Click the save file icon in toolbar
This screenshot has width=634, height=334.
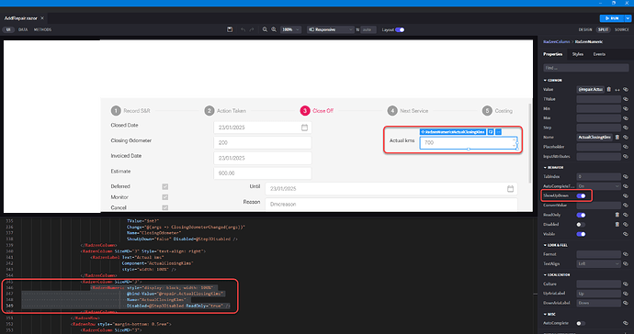(230, 29)
